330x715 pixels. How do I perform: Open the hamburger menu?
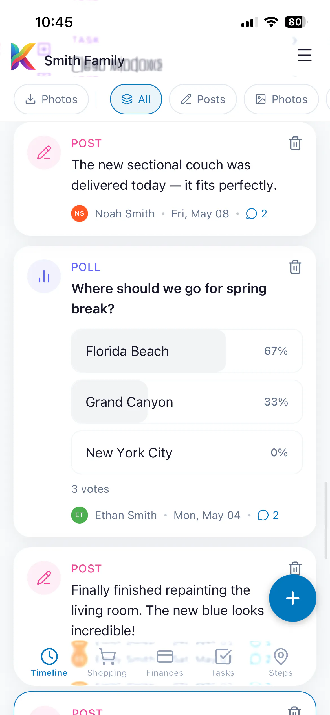(304, 55)
